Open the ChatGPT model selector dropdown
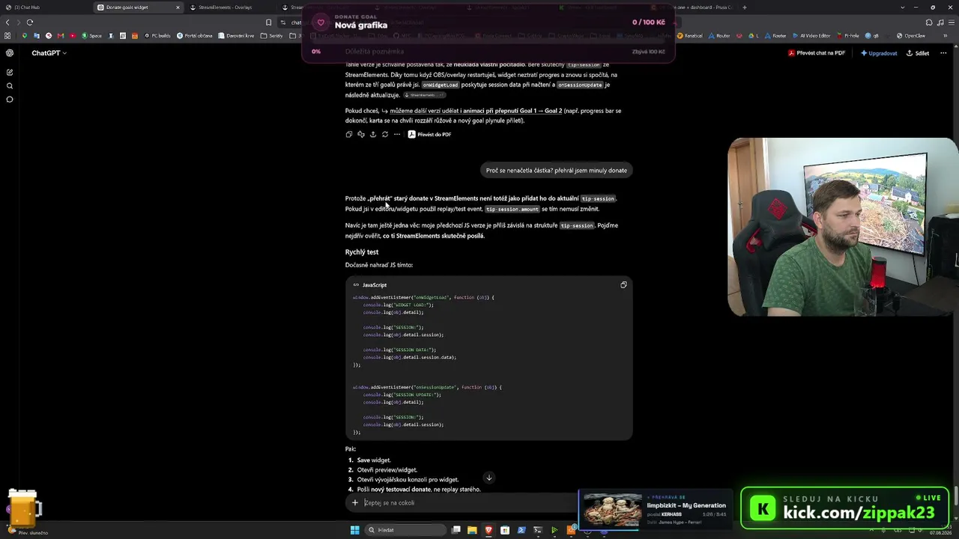This screenshot has height=539, width=959. click(49, 53)
